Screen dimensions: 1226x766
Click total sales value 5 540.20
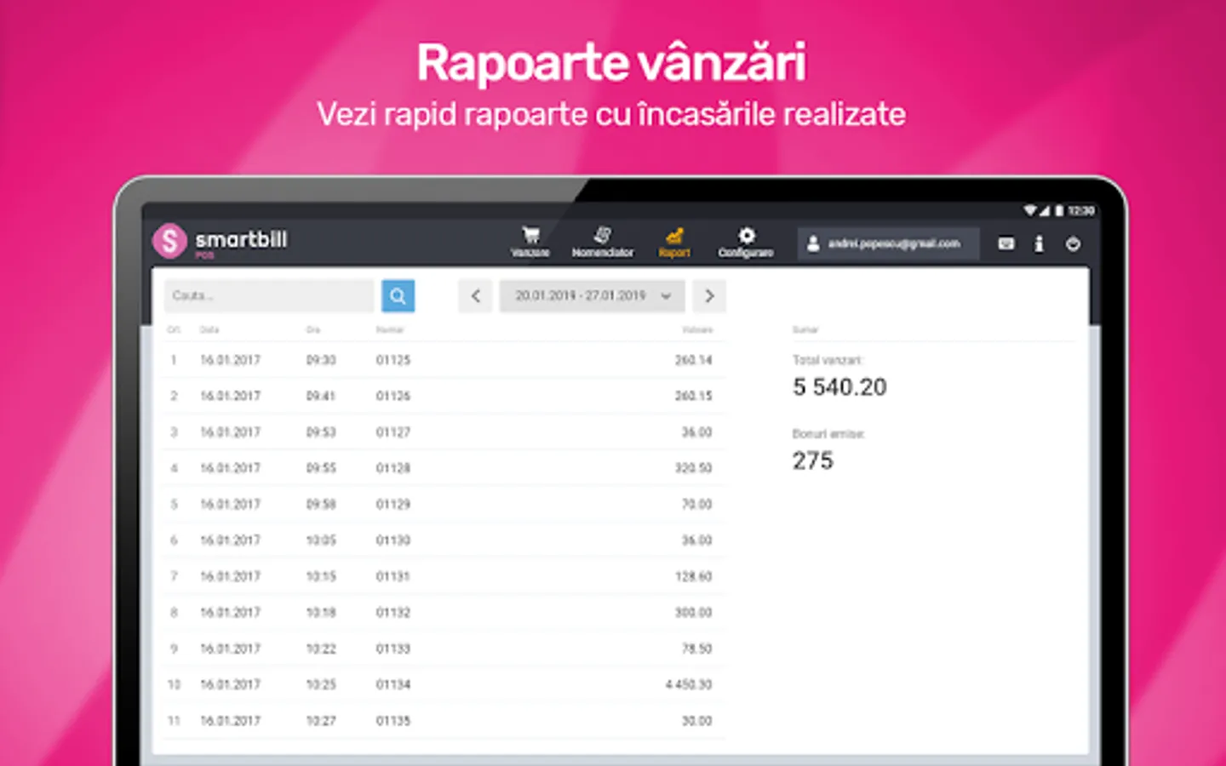pos(839,387)
